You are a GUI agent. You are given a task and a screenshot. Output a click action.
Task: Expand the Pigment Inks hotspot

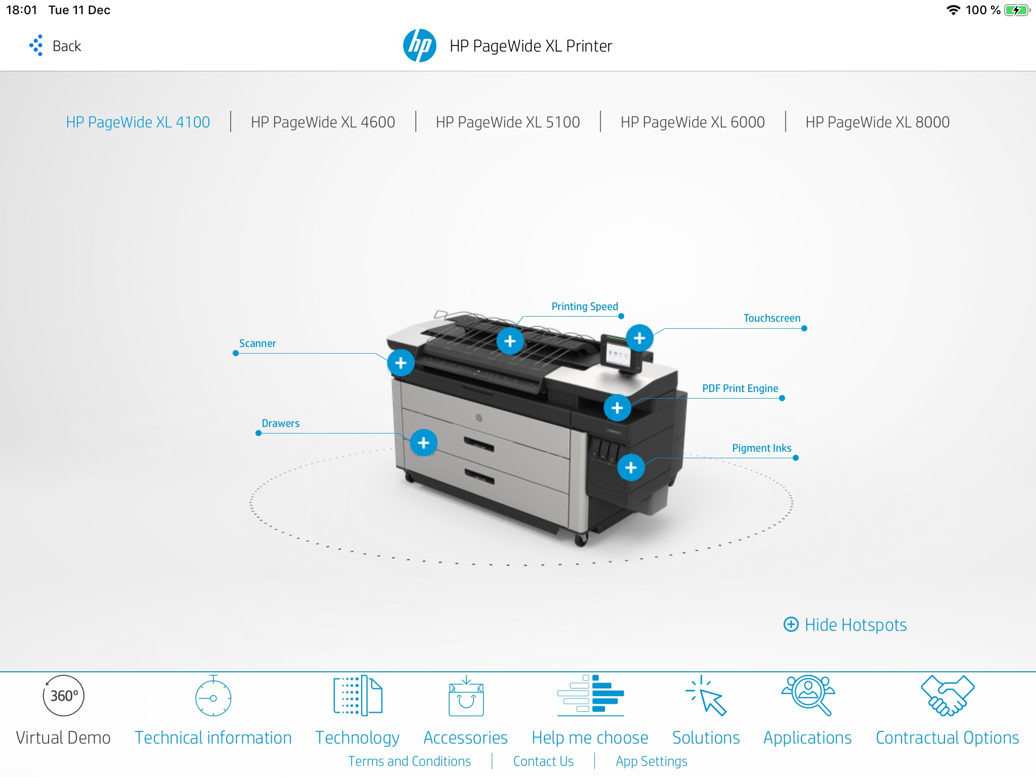(633, 465)
